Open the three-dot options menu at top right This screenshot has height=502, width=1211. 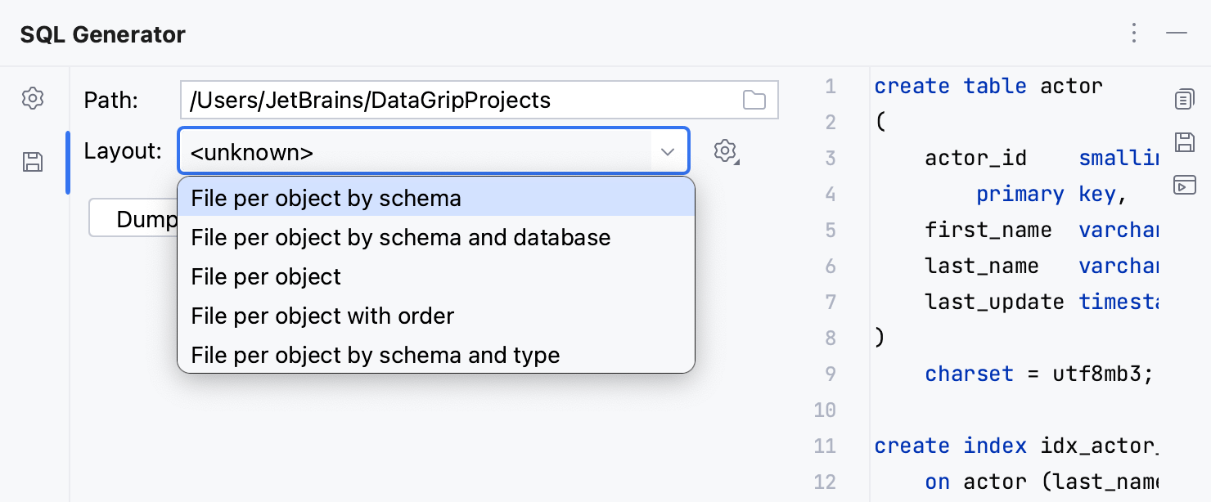tap(1134, 33)
